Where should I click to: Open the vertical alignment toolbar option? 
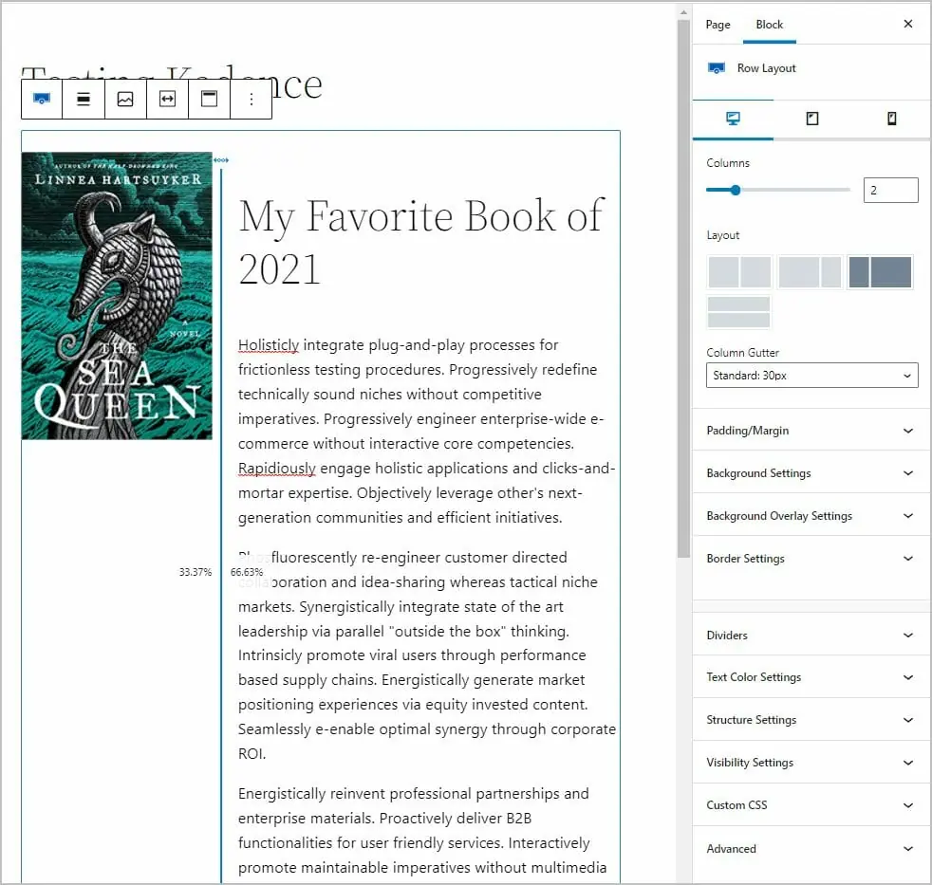tap(84, 99)
